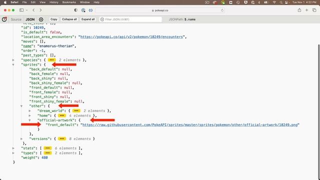The height and width of the screenshot is (180, 320).
Task: Click dream_world ellipsis badge
Action: 76,111
